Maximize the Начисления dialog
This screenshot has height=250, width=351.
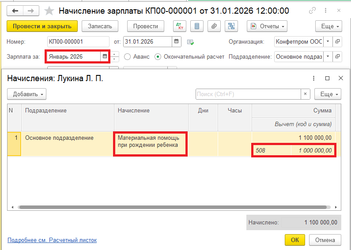tap(327, 78)
